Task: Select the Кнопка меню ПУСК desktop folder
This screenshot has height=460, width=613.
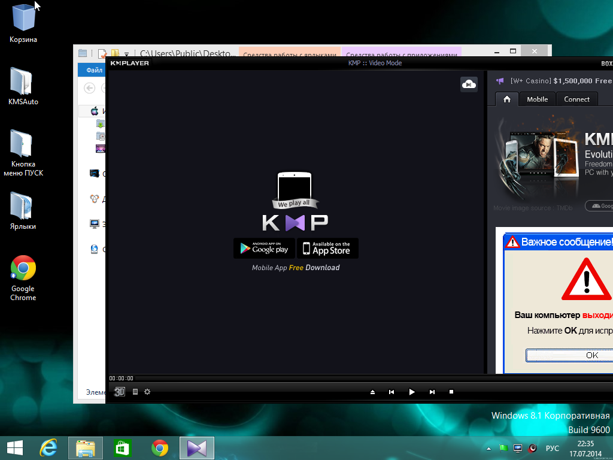Action: tap(23, 153)
